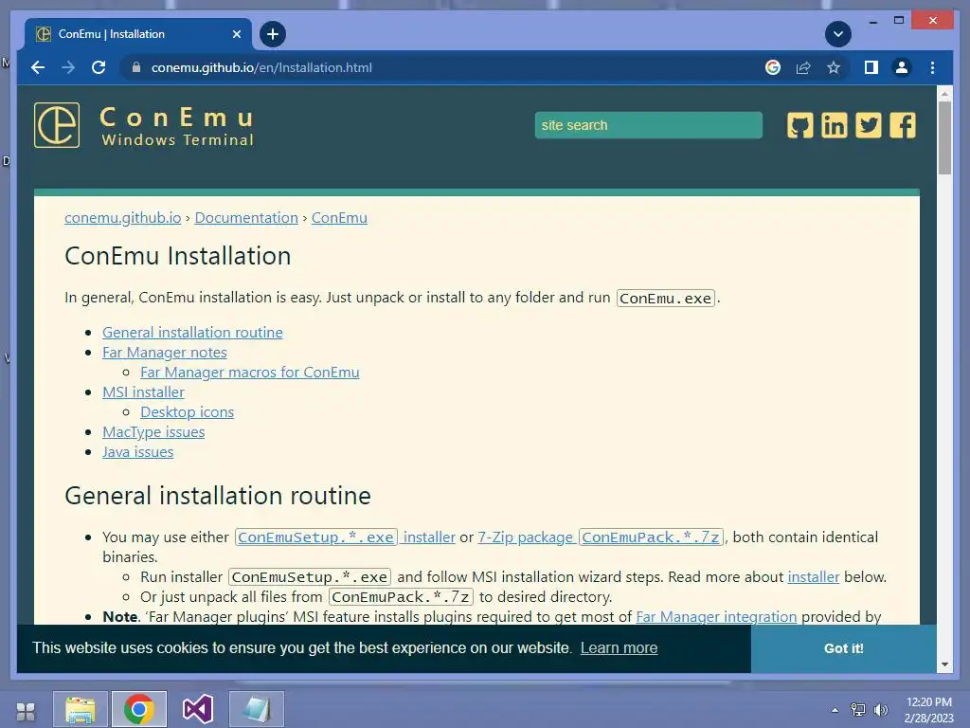970x728 pixels.
Task: Click the address bar URL
Action: (261, 67)
